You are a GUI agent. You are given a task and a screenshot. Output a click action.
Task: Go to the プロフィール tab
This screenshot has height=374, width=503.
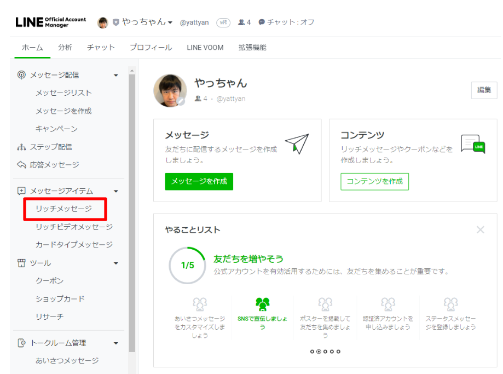151,48
